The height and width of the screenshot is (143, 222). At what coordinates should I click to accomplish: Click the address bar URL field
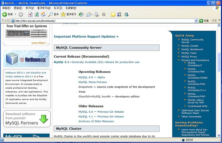coord(105,21)
